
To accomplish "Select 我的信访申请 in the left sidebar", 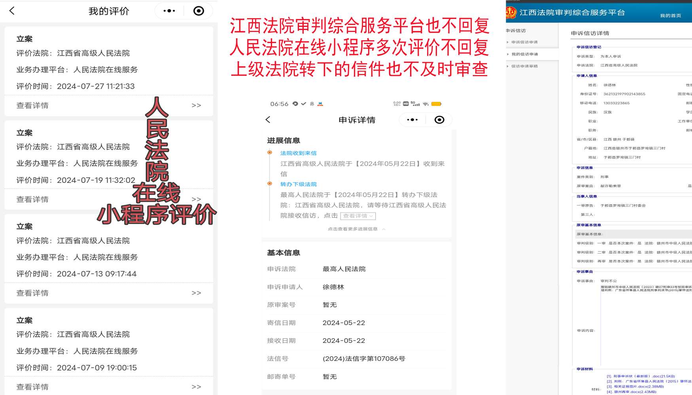I will click(x=524, y=54).
